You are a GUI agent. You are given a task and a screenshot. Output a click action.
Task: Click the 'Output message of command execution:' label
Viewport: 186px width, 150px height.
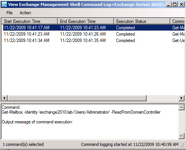pyautogui.click(x=37, y=122)
